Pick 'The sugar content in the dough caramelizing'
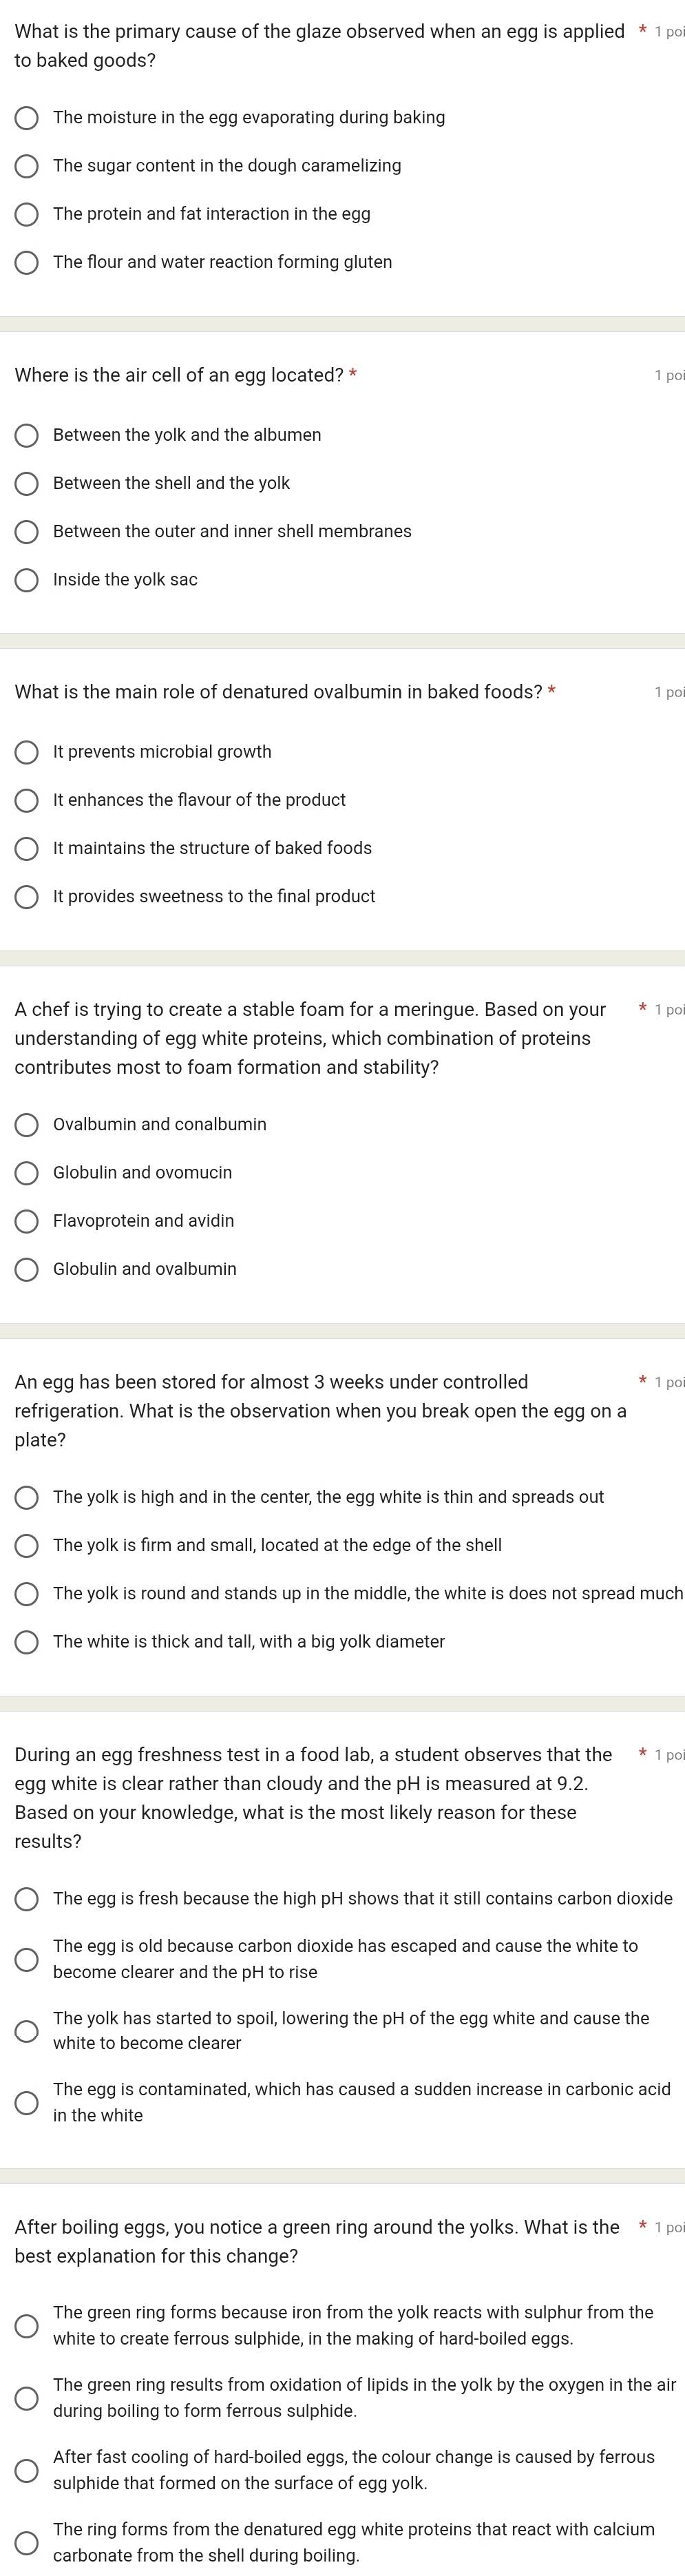 (x=27, y=166)
